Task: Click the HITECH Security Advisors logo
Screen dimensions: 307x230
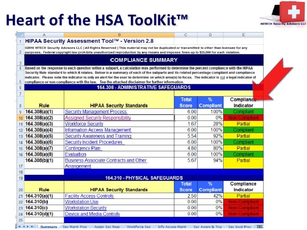Action: click(283, 13)
